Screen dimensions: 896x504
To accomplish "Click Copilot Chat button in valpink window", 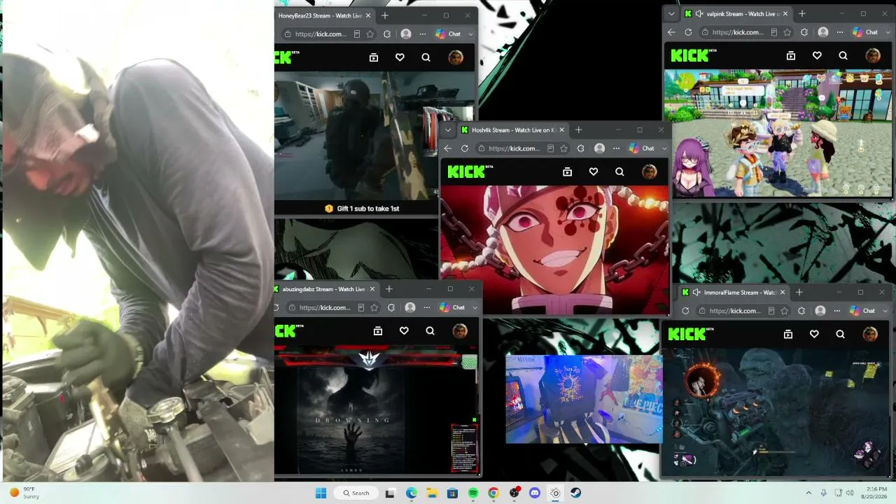I will [x=866, y=32].
